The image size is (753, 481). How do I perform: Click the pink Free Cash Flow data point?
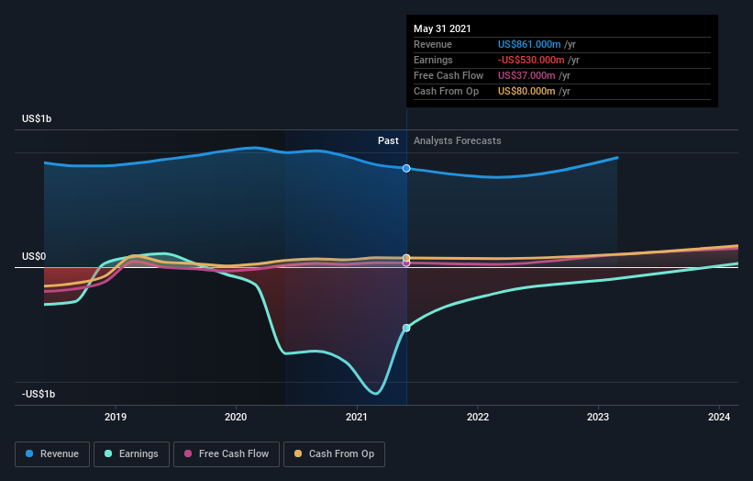[x=406, y=263]
